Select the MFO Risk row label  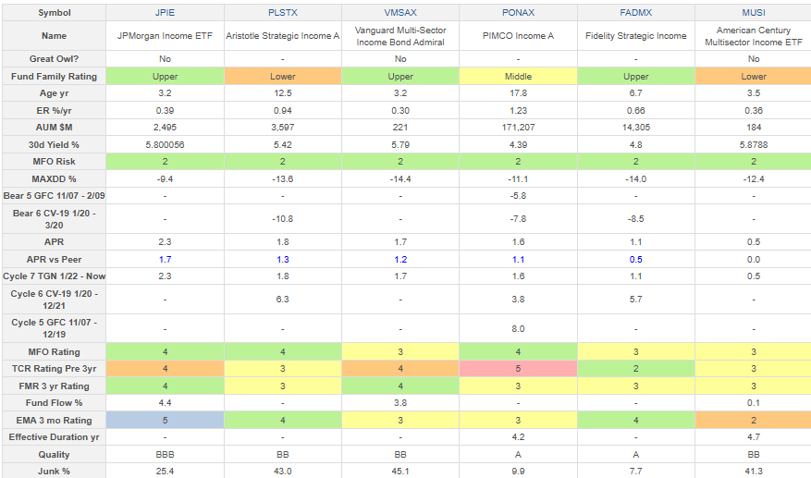point(53,161)
